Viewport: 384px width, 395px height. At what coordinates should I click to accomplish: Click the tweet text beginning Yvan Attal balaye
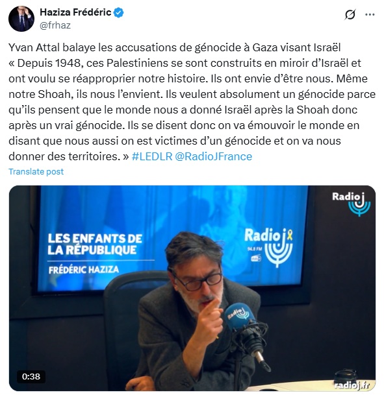coord(192,102)
